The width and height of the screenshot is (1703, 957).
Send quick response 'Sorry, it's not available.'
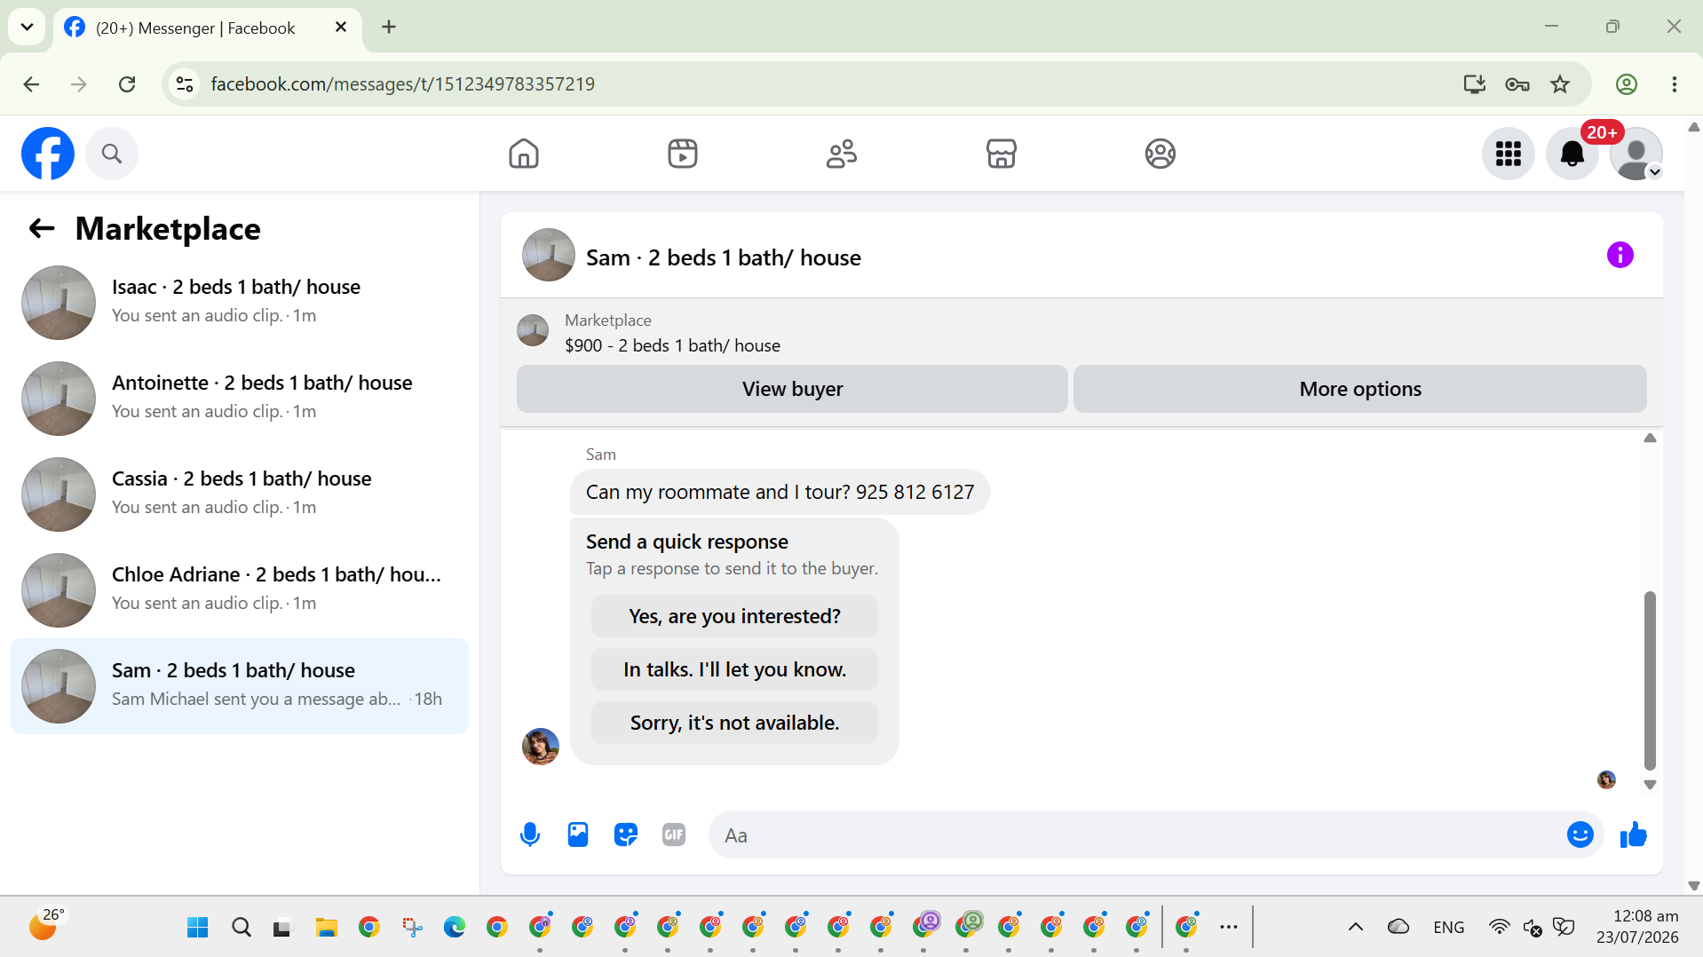coord(734,723)
